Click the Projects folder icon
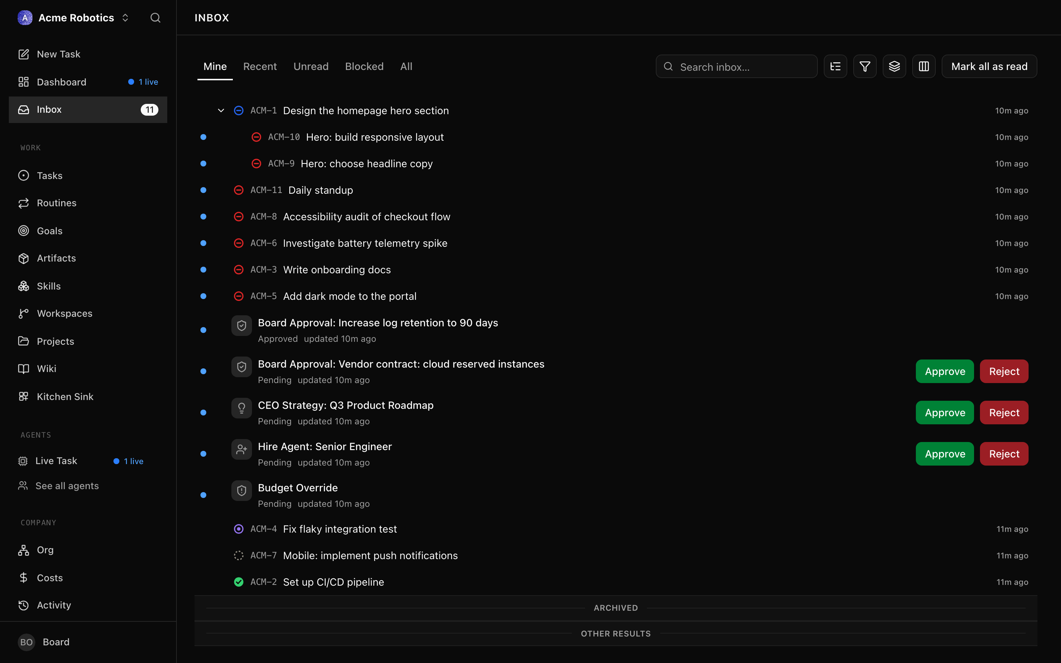 [x=24, y=341]
